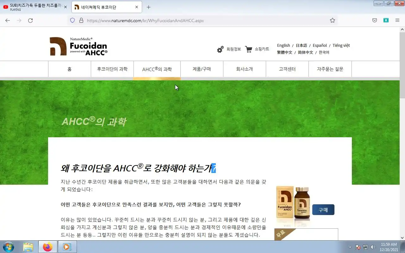
Task: Click the network tray icon
Action: (365, 247)
